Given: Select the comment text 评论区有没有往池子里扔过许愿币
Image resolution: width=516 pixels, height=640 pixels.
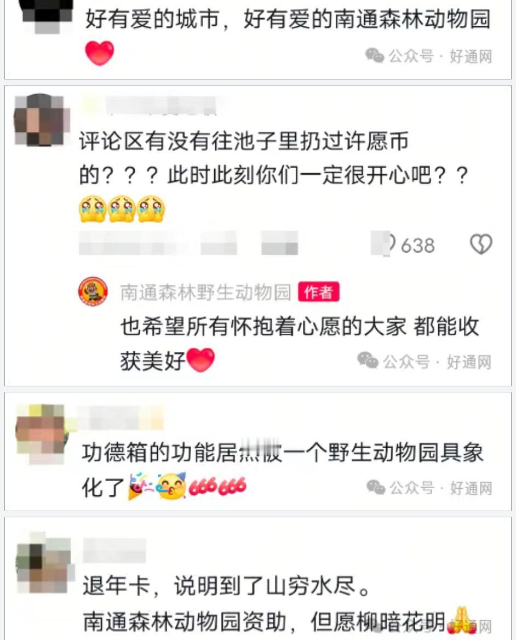Looking at the screenshot, I should point(244,141).
